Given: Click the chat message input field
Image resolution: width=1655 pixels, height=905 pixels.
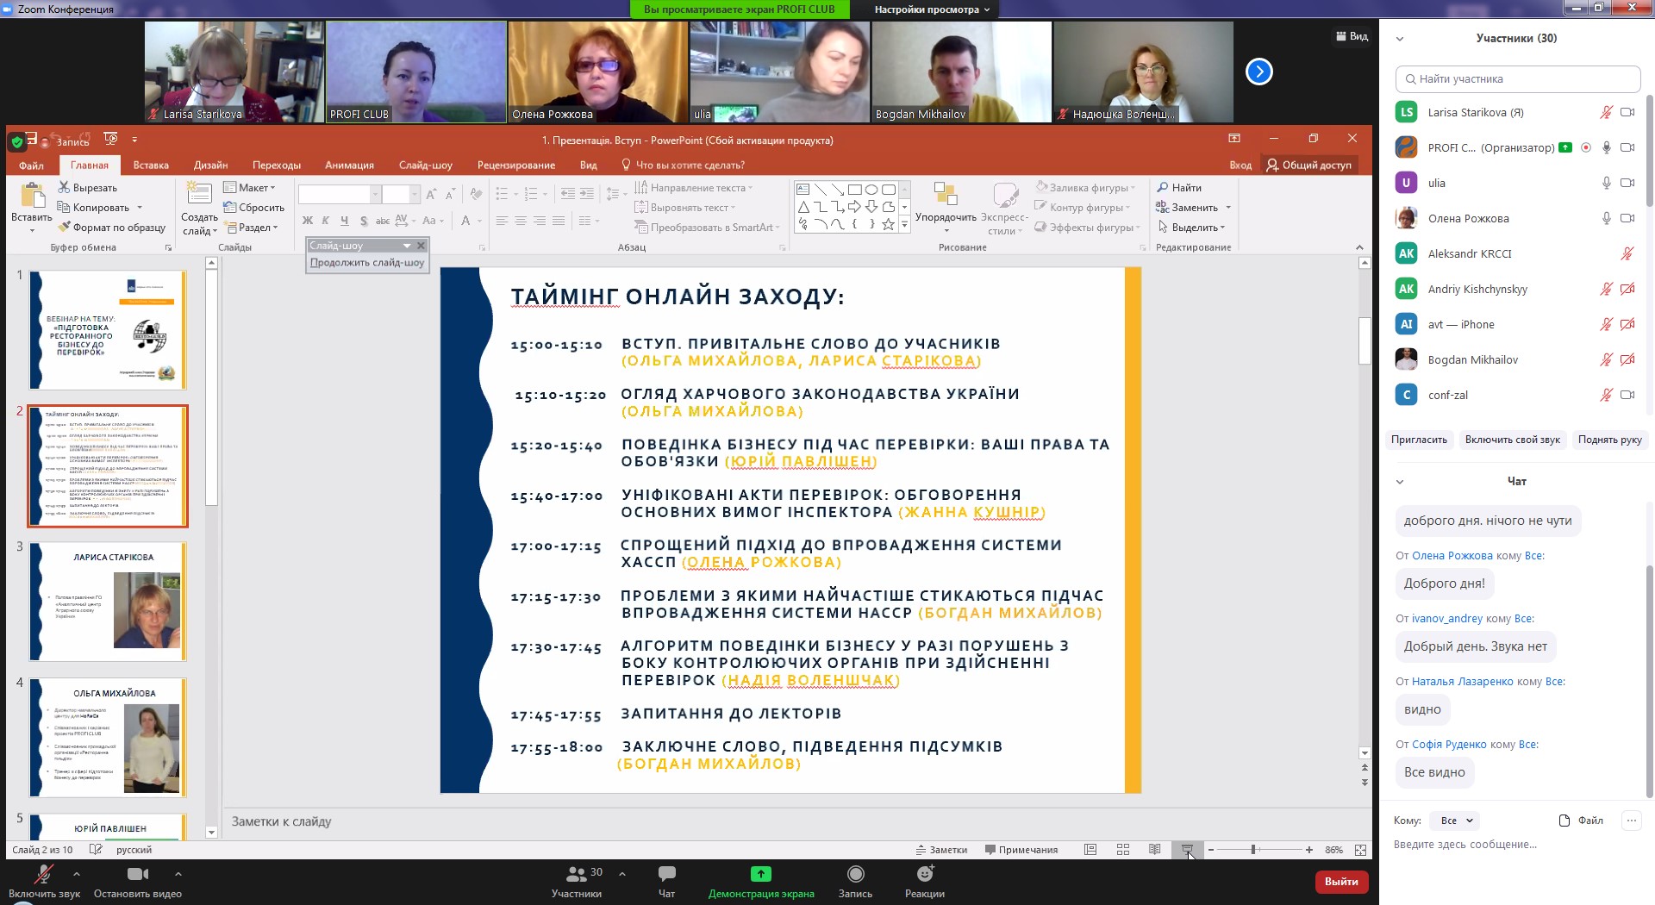Looking at the screenshot, I should pyautogui.click(x=1517, y=845).
